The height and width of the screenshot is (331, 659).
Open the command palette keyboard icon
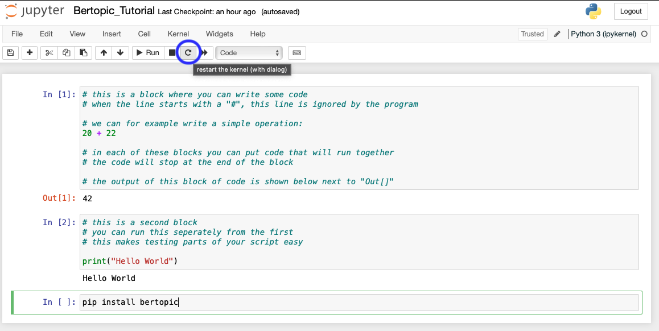tap(296, 53)
